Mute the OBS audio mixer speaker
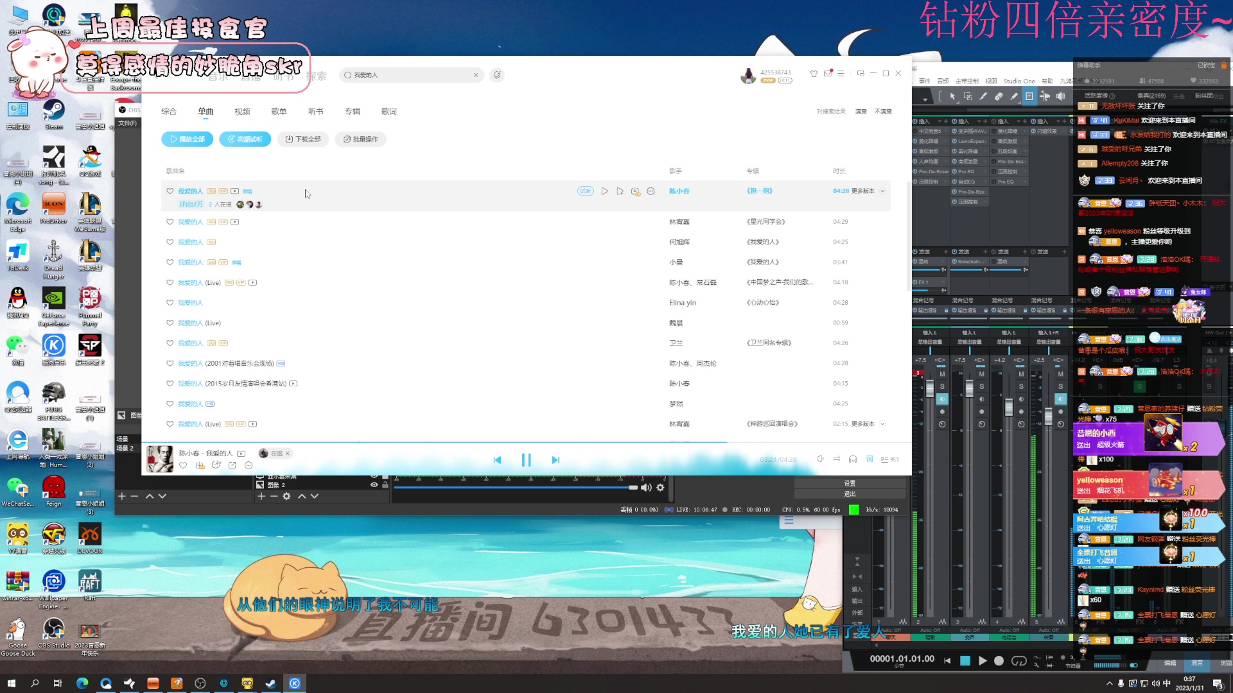This screenshot has height=693, width=1233. point(646,488)
